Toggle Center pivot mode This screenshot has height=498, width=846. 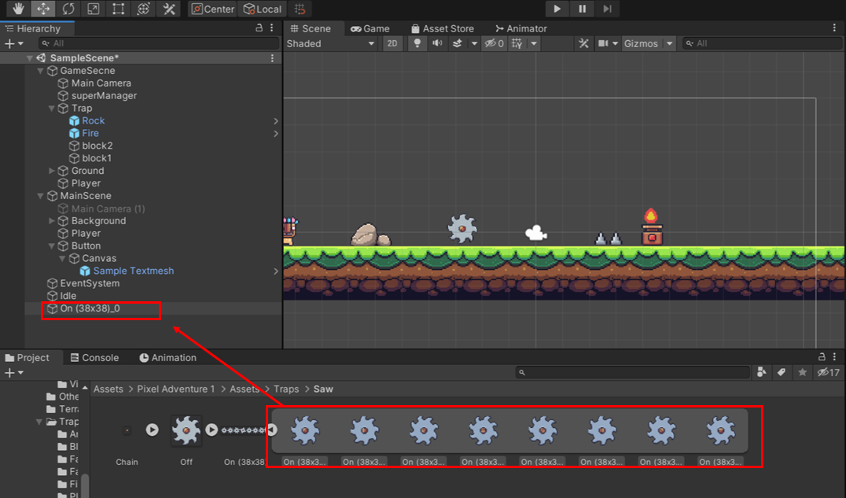click(x=212, y=9)
